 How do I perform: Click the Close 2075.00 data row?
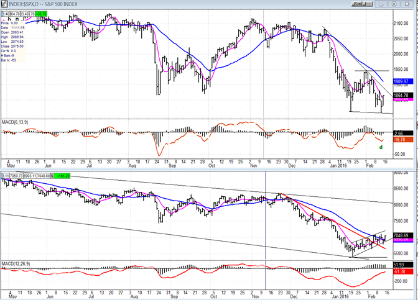(12, 46)
